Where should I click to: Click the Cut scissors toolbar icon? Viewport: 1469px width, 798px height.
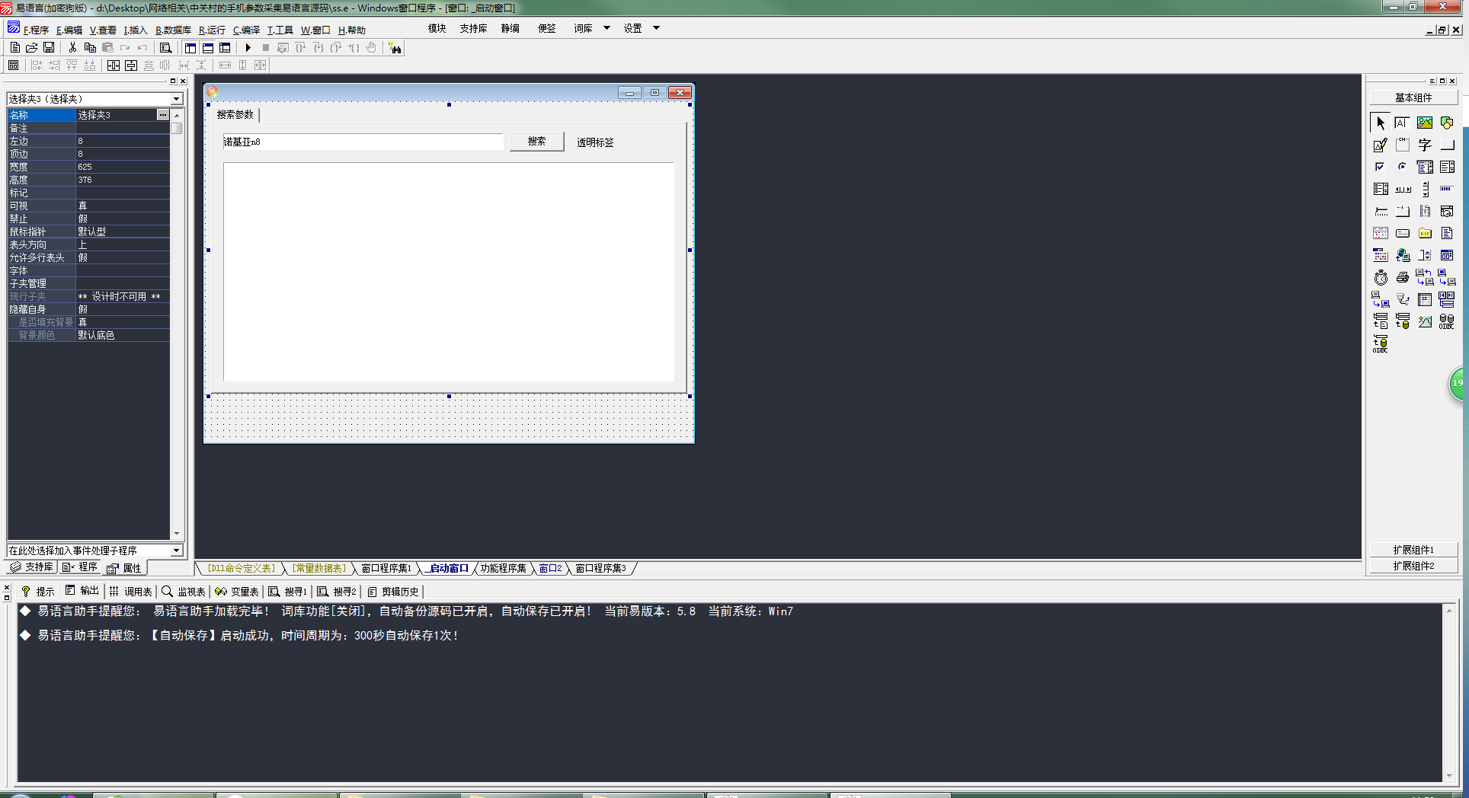72,48
